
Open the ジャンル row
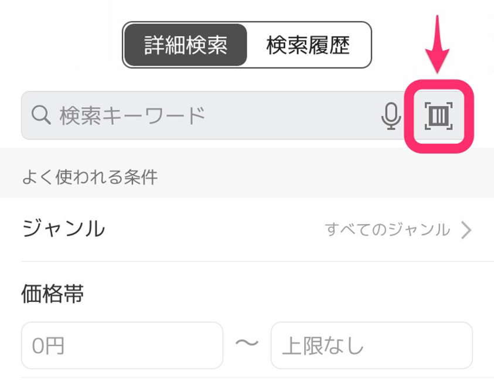pos(247,229)
